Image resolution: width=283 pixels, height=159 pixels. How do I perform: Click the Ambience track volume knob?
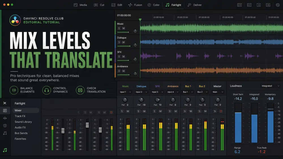(x=135, y=73)
